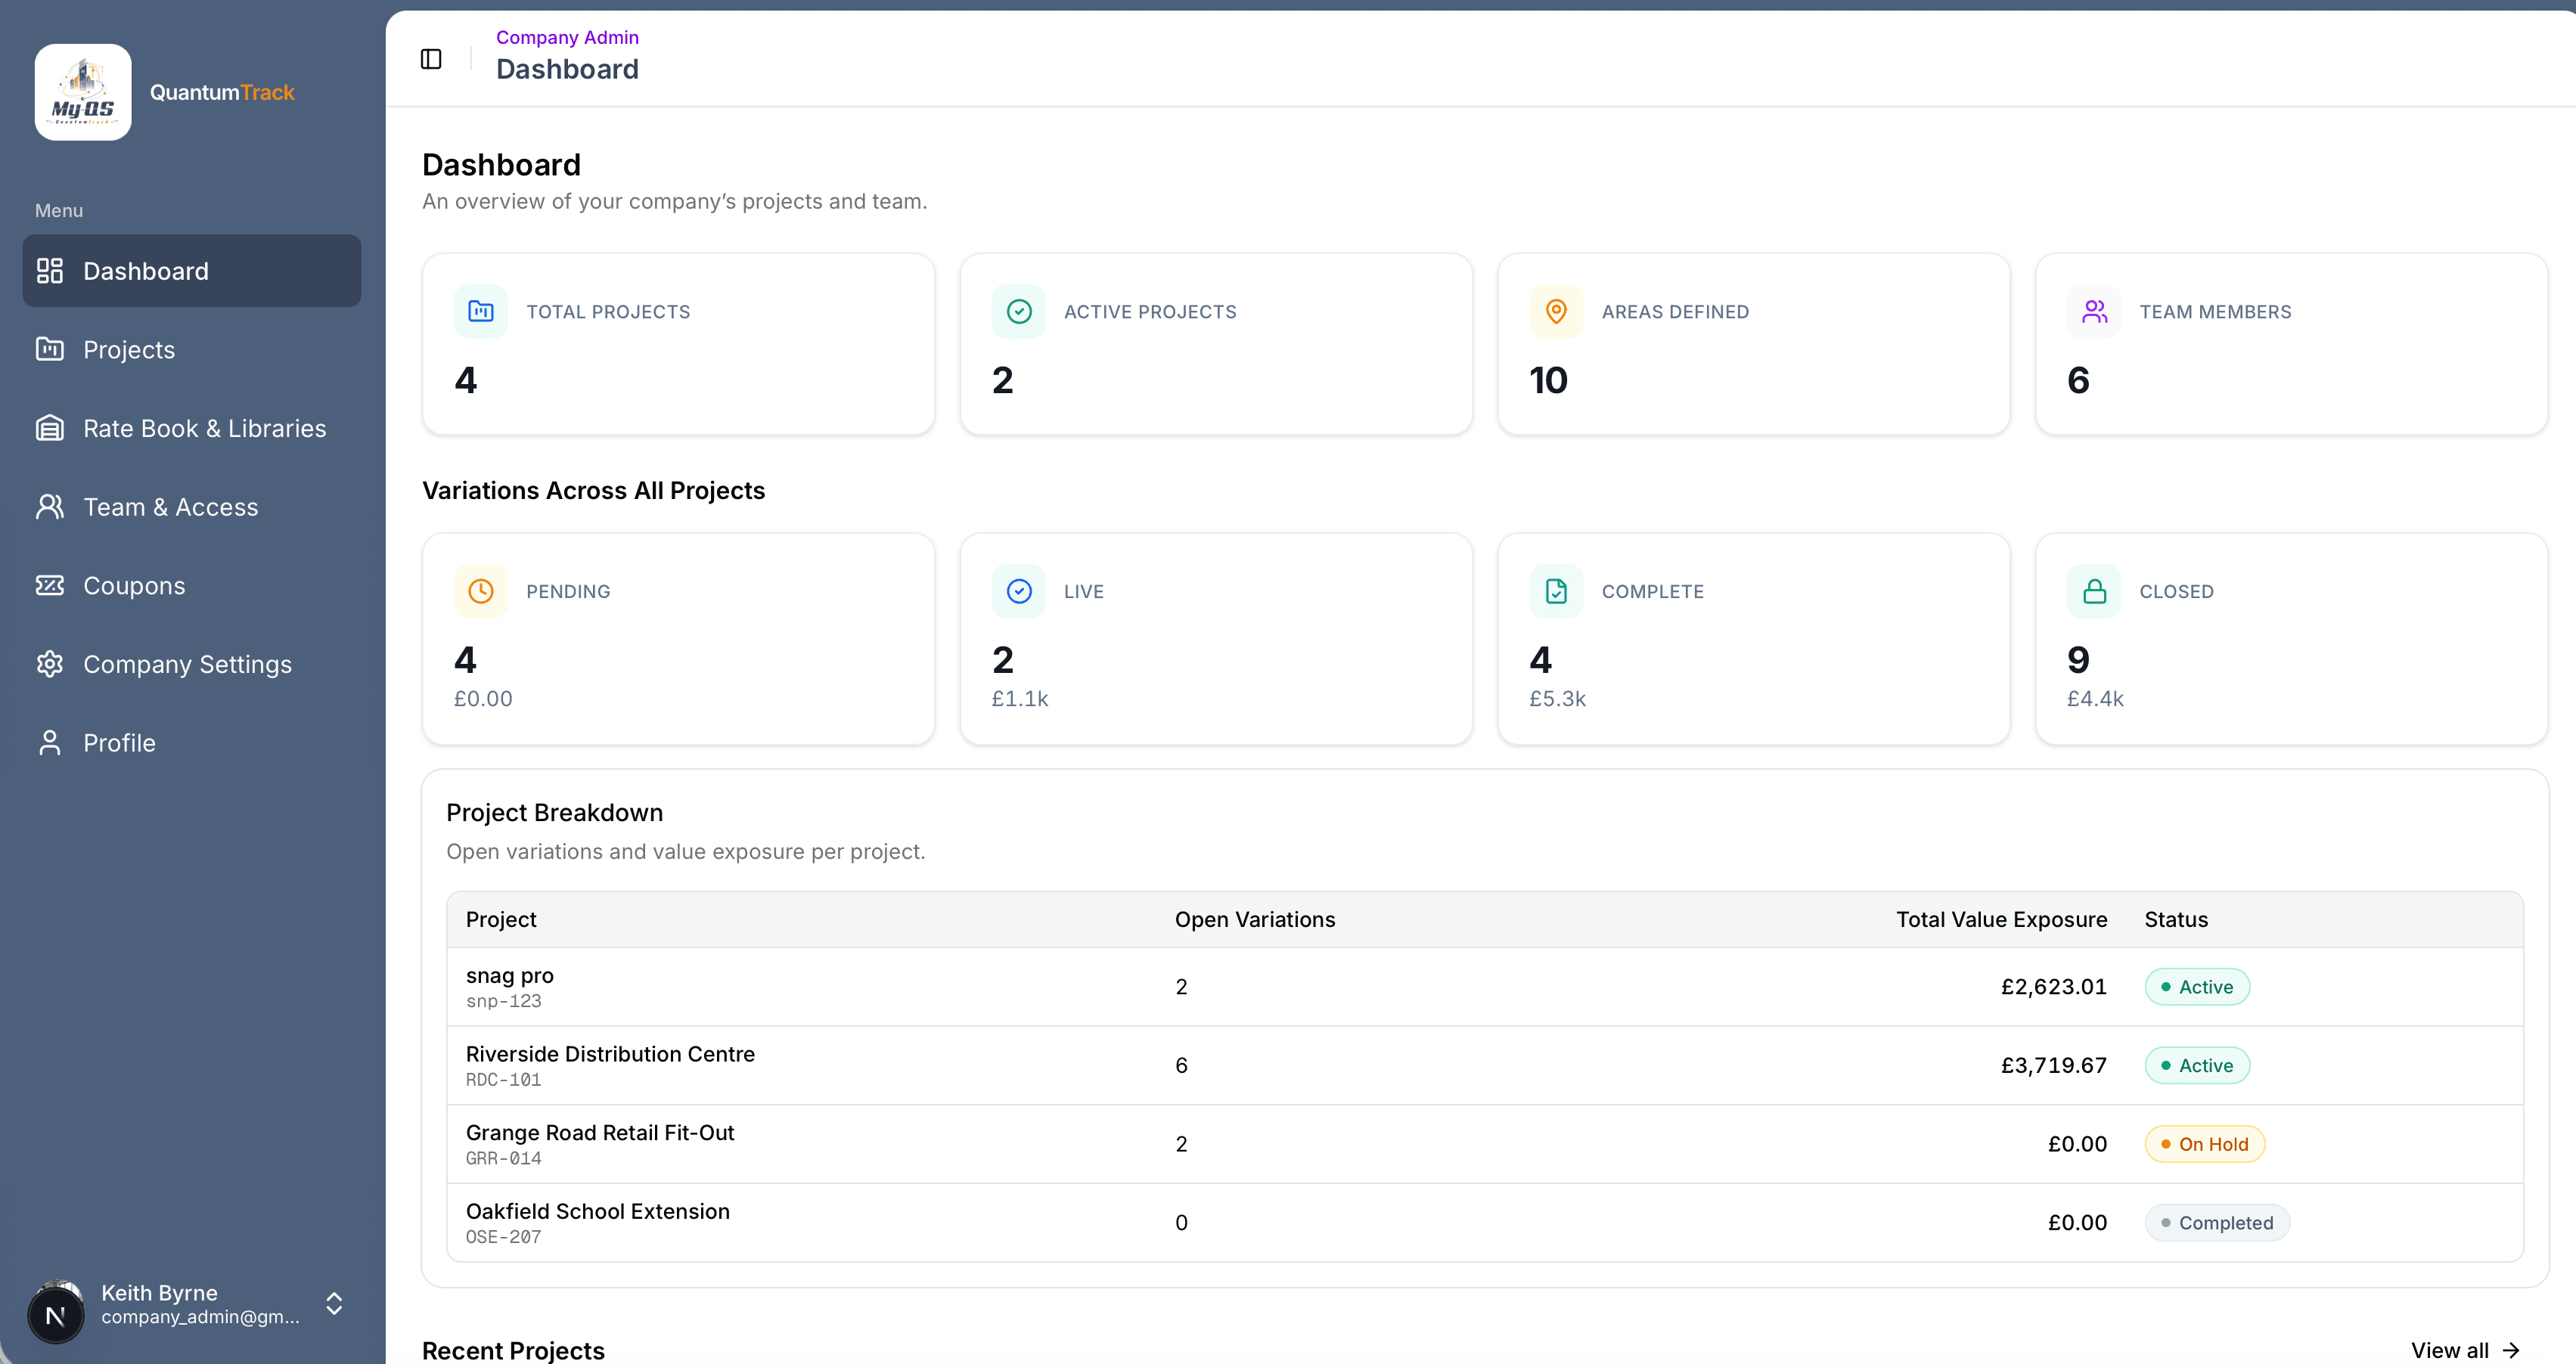The height and width of the screenshot is (1364, 2576).
Task: Toggle the sidebar panel icon
Action: 431,59
